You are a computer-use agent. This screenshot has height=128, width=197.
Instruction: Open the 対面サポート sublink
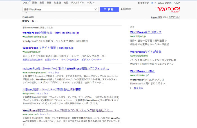coord(52,60)
